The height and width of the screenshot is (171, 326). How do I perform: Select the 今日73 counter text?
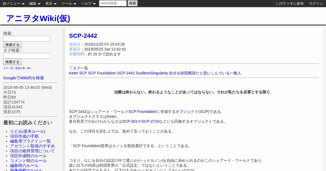[10, 92]
